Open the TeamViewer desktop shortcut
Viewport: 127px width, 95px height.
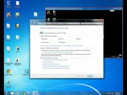coord(26,72)
